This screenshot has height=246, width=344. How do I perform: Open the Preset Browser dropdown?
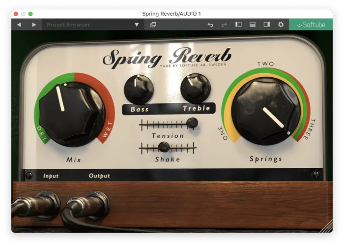pos(93,25)
